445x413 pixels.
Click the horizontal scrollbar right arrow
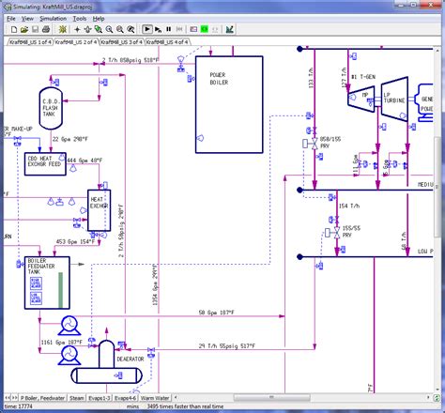coord(428,397)
